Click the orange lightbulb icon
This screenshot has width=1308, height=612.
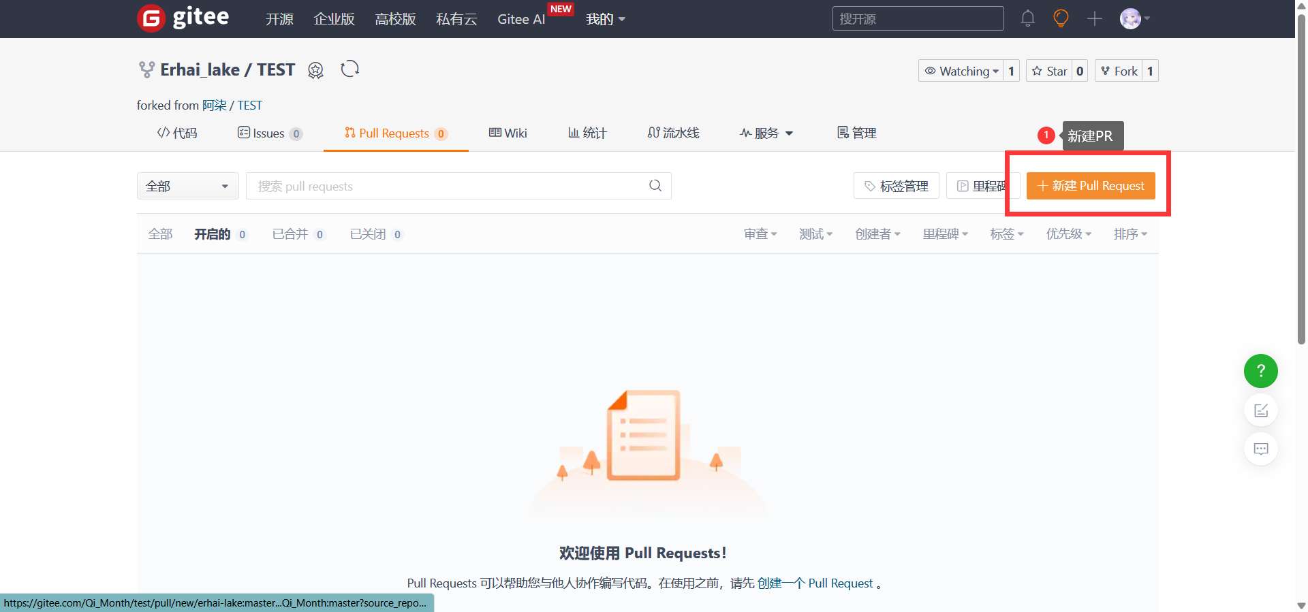click(1060, 18)
